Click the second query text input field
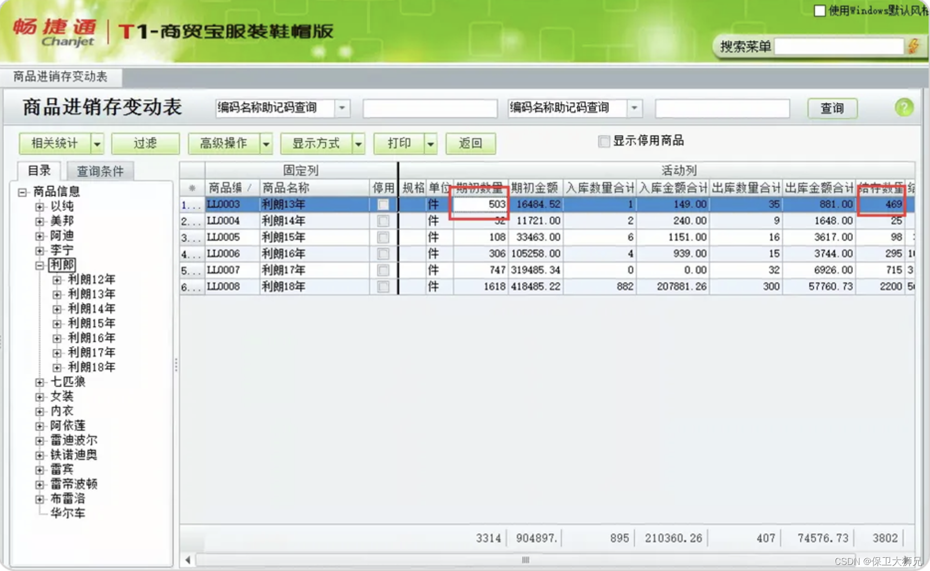The height and width of the screenshot is (571, 930). 722,109
